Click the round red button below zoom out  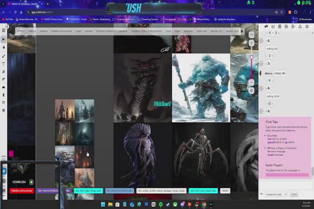pos(251,90)
